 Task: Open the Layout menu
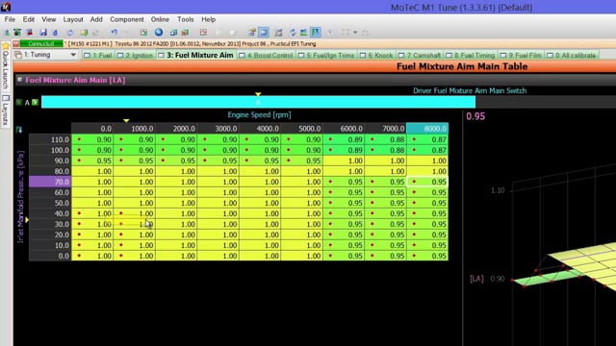click(73, 19)
